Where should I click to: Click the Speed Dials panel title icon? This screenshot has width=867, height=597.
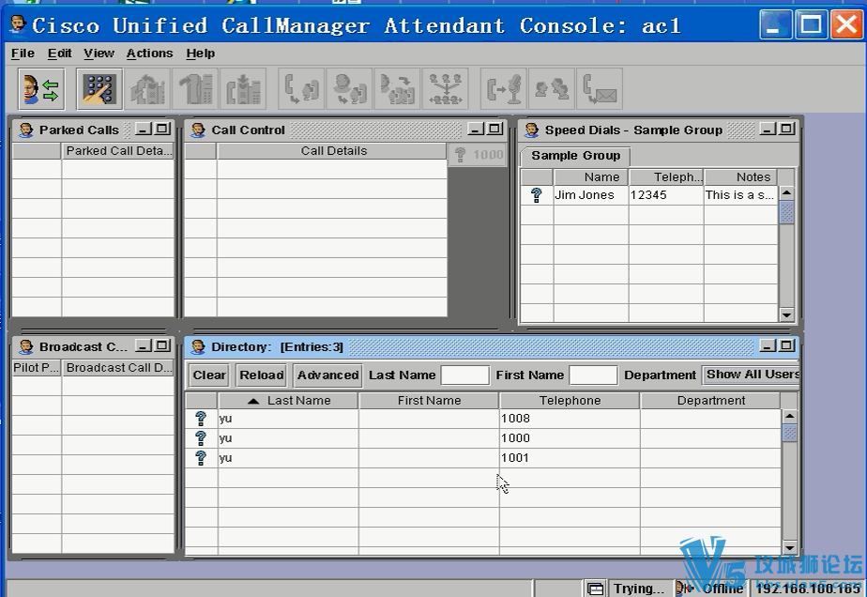point(532,130)
